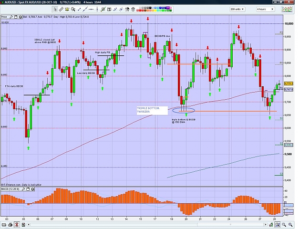Pick the yellow color swatch
Image resolution: width=298 pixels, height=229 pixels.
(x=155, y=10)
